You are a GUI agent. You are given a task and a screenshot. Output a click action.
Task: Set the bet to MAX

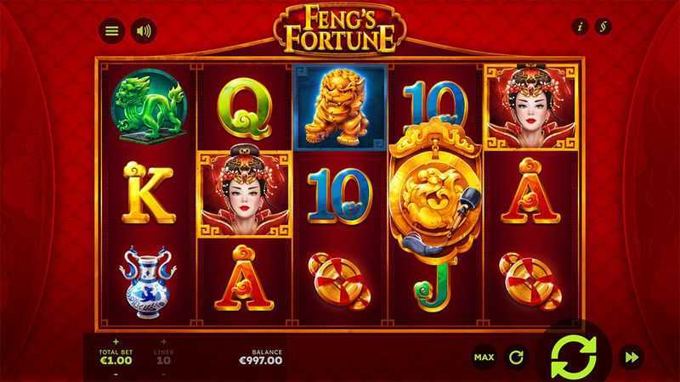484,357
